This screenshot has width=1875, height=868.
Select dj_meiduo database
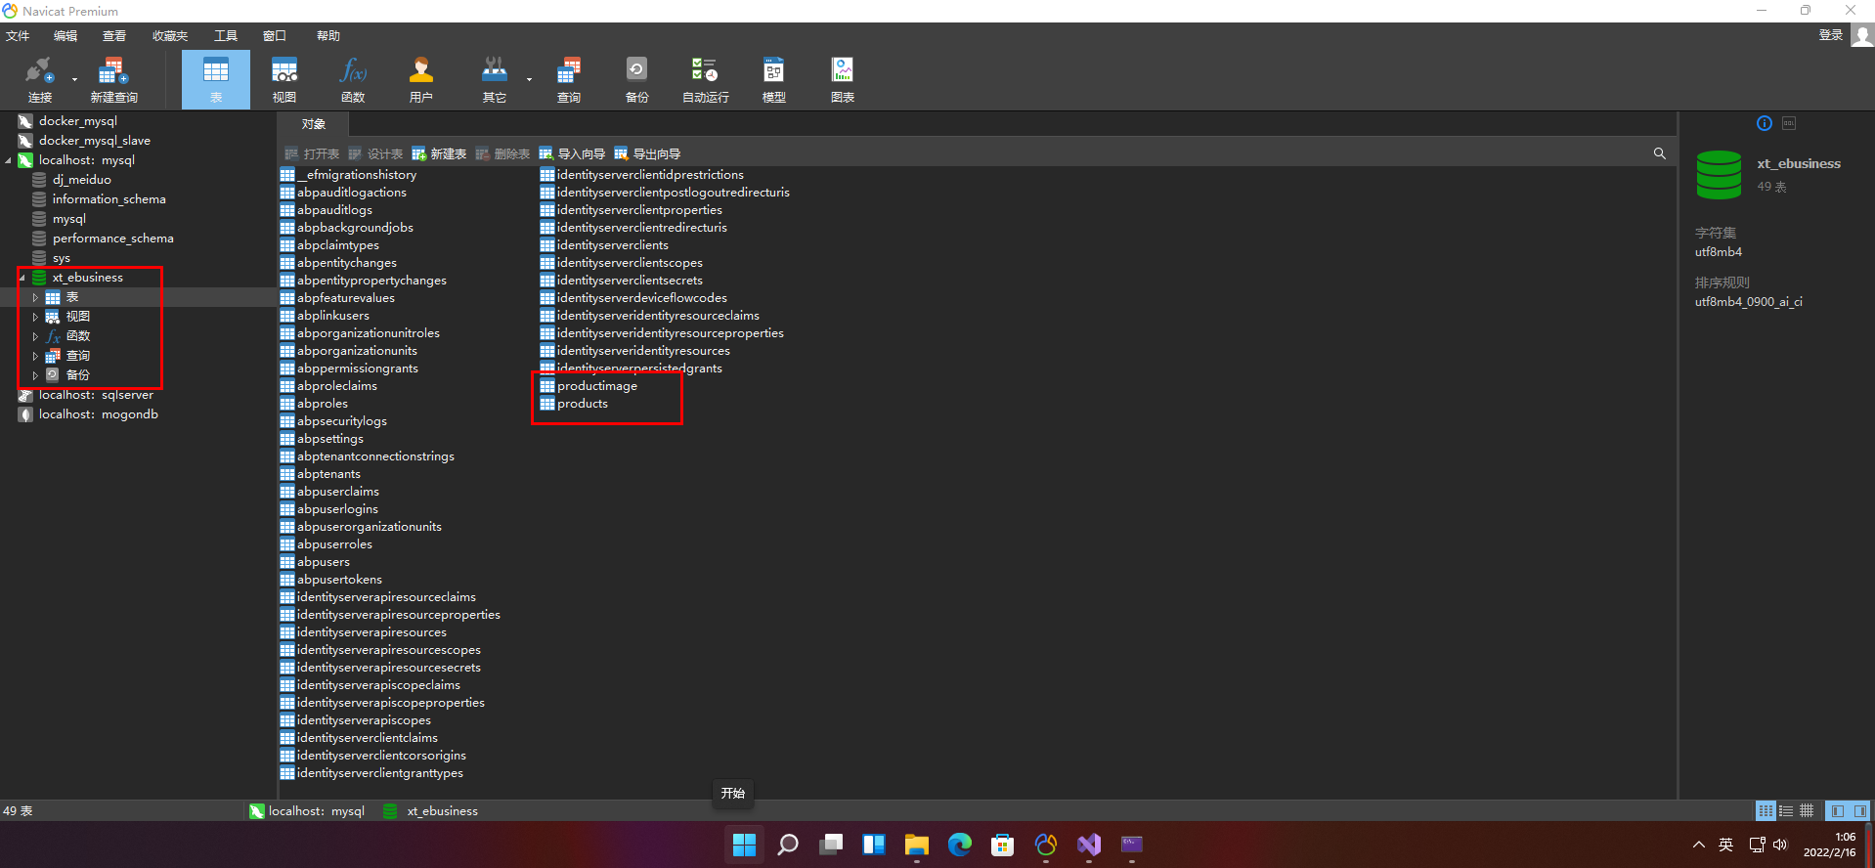pos(81,180)
